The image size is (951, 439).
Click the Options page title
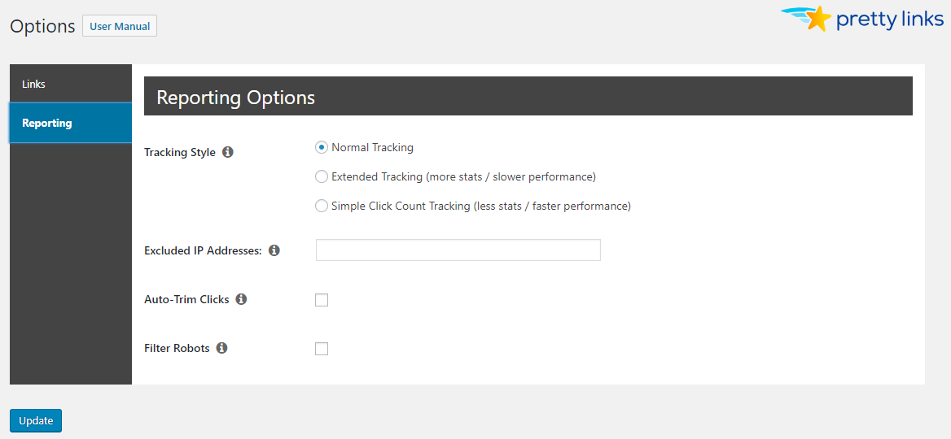tap(42, 26)
